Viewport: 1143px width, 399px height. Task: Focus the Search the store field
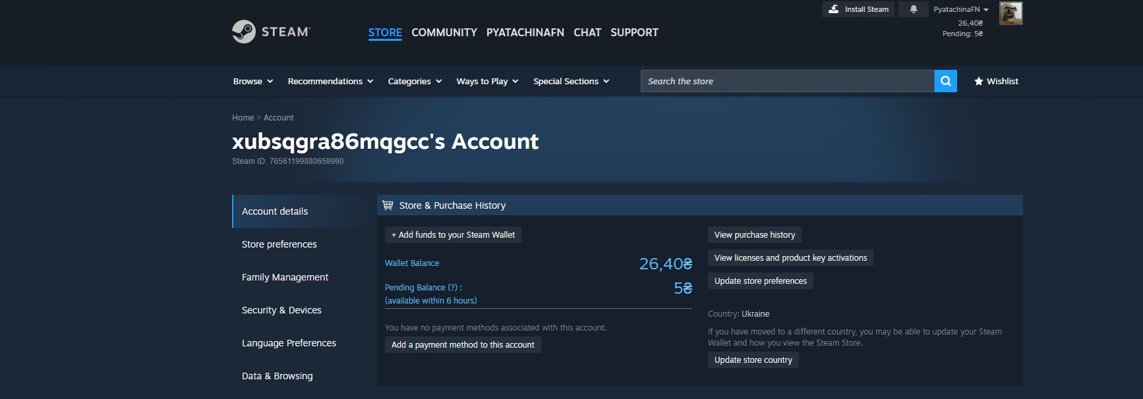coord(787,81)
